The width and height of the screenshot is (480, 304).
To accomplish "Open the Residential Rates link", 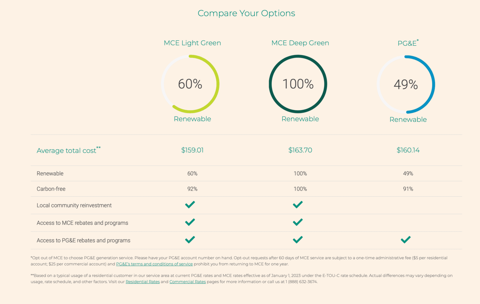I will pos(142,282).
